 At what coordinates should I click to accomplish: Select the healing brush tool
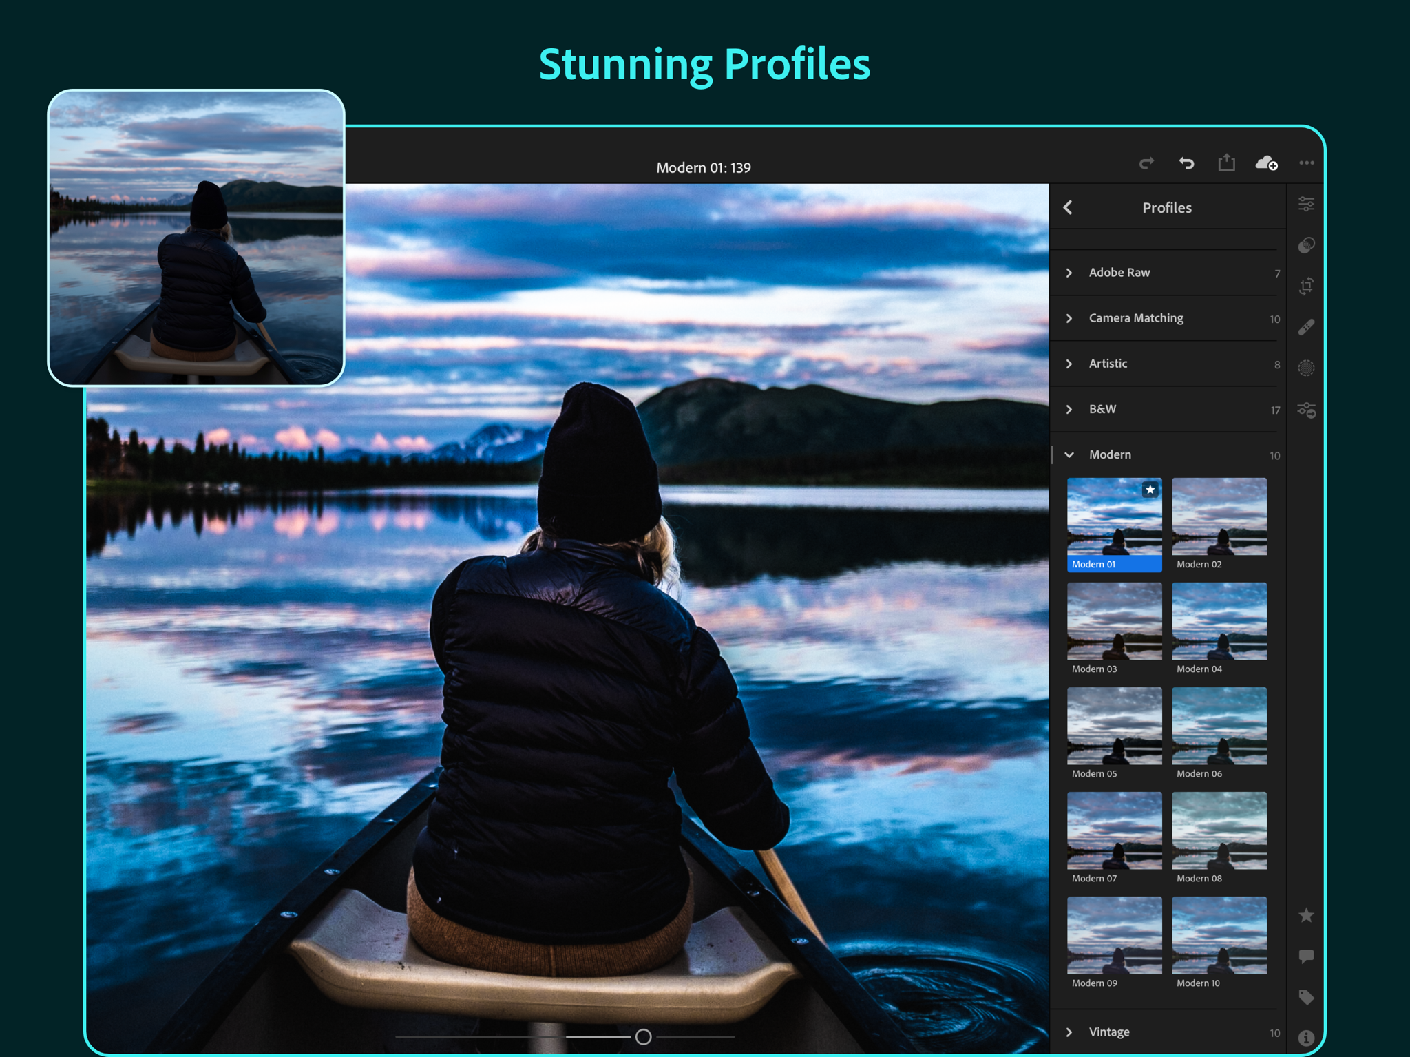click(1306, 327)
